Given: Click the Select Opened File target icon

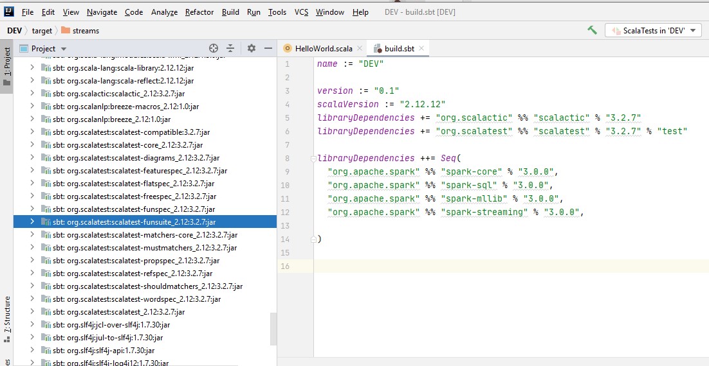Looking at the screenshot, I should (x=214, y=48).
